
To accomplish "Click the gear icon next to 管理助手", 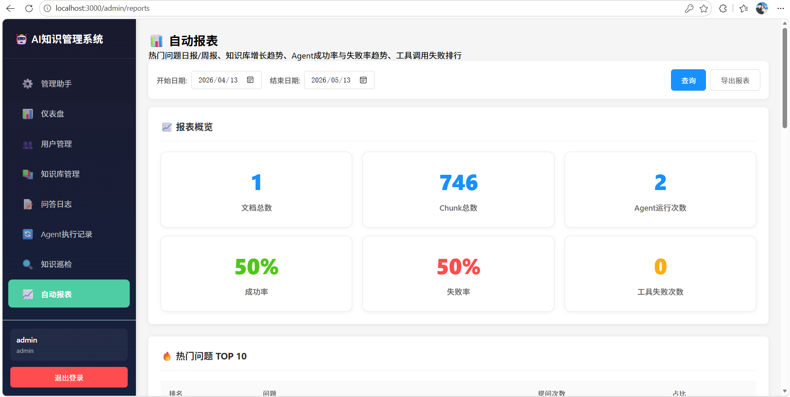I will (28, 84).
